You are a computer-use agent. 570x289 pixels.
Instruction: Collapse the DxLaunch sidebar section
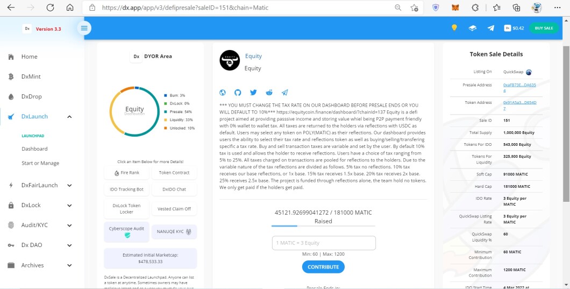[x=69, y=116]
